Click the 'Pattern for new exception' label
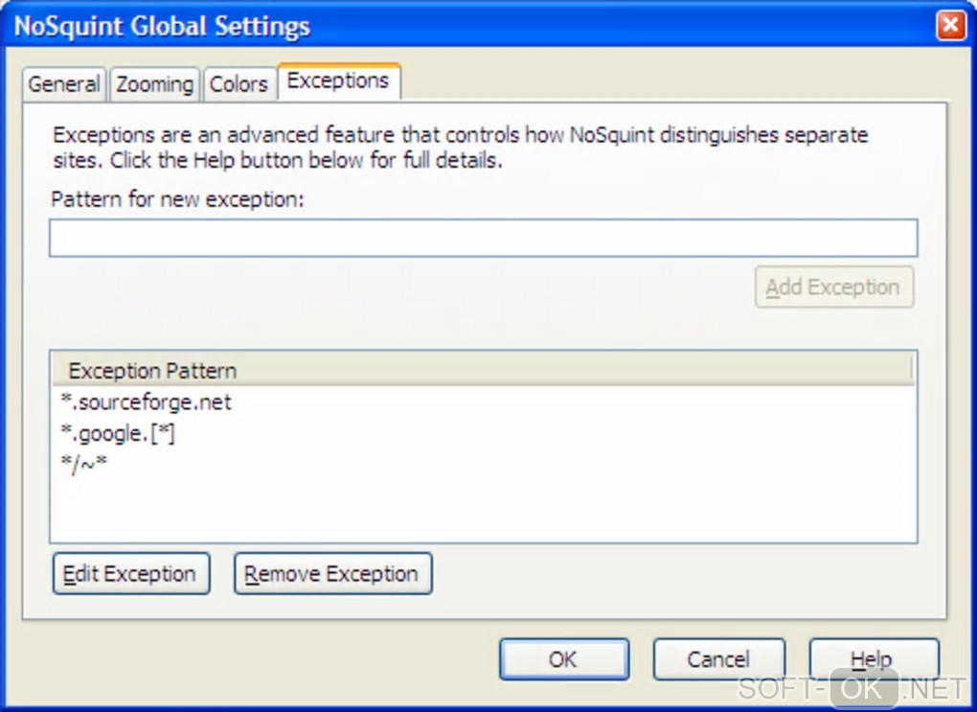 click(177, 199)
